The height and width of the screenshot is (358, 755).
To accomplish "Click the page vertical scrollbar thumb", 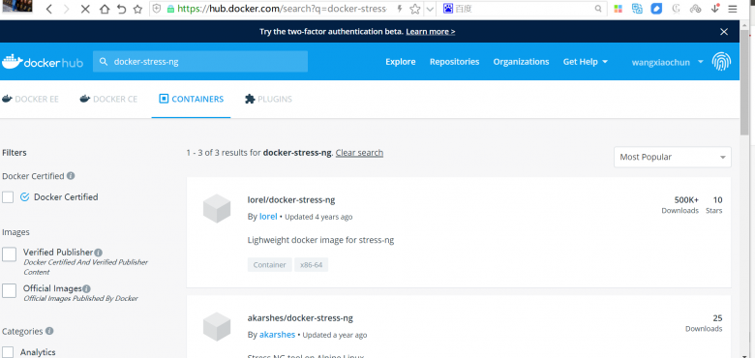I will pos(744,82).
